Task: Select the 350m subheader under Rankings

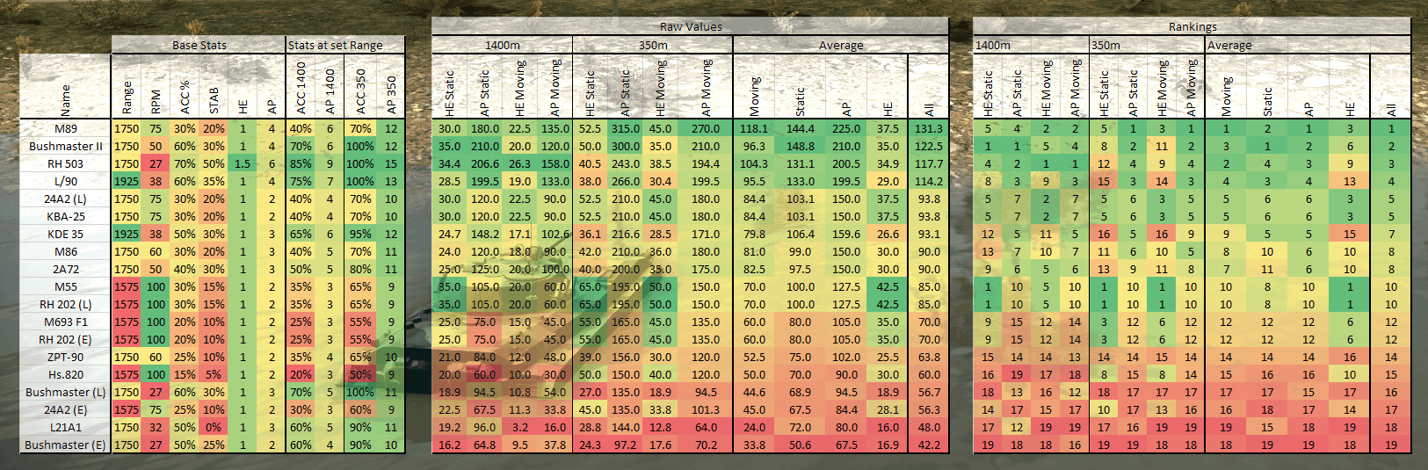Action: pos(1148,45)
